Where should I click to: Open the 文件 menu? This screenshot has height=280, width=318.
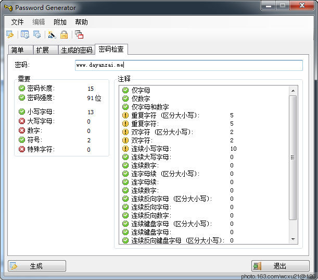point(17,22)
